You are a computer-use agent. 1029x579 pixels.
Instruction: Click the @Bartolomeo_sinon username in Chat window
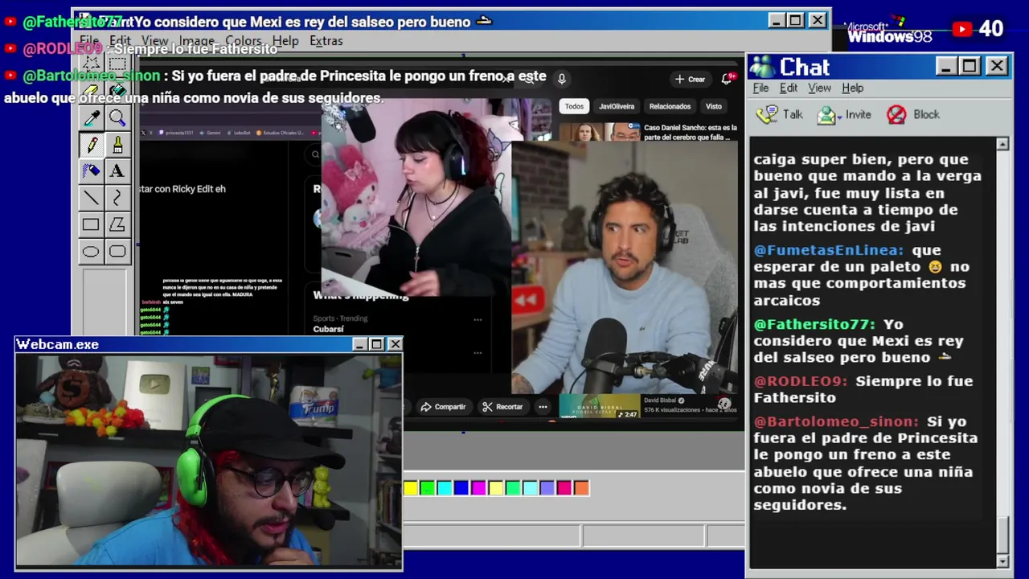coord(836,421)
